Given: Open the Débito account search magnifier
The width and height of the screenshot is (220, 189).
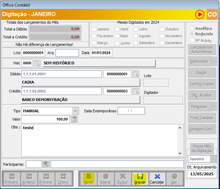Looking at the screenshot, I should [x=136, y=74].
